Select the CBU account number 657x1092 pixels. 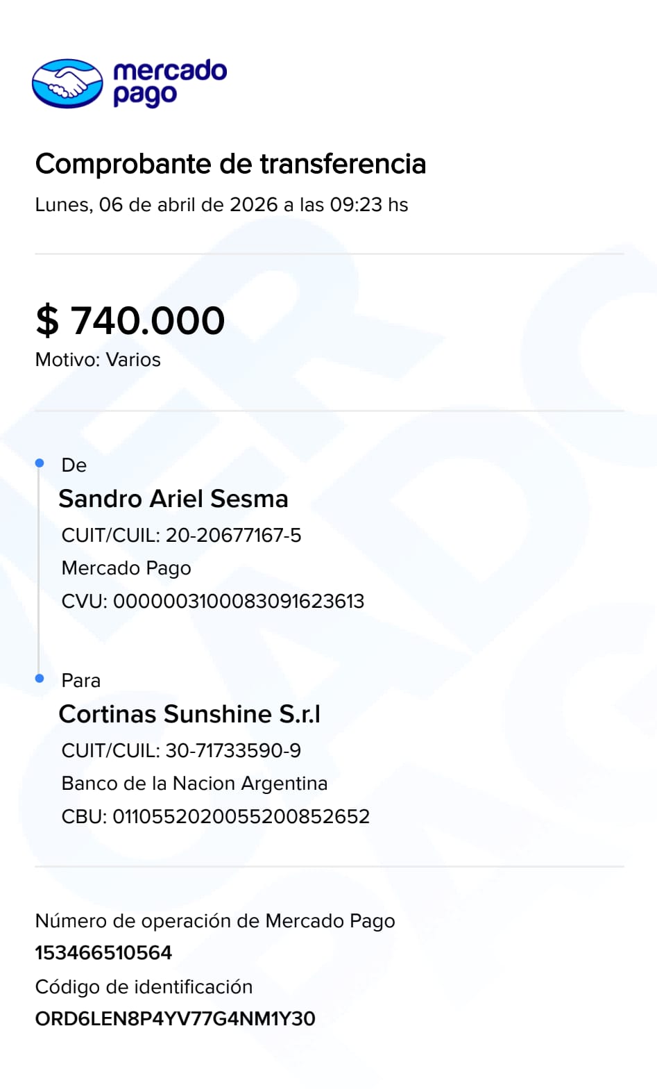[241, 817]
